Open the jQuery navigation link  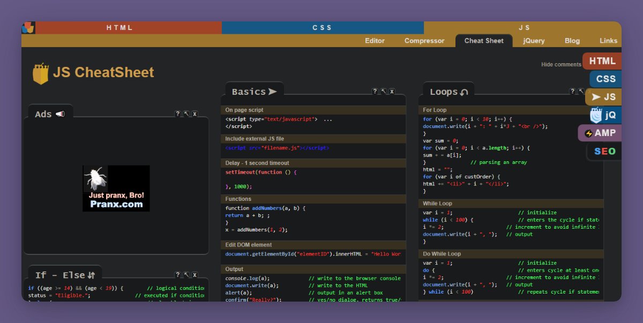click(534, 41)
